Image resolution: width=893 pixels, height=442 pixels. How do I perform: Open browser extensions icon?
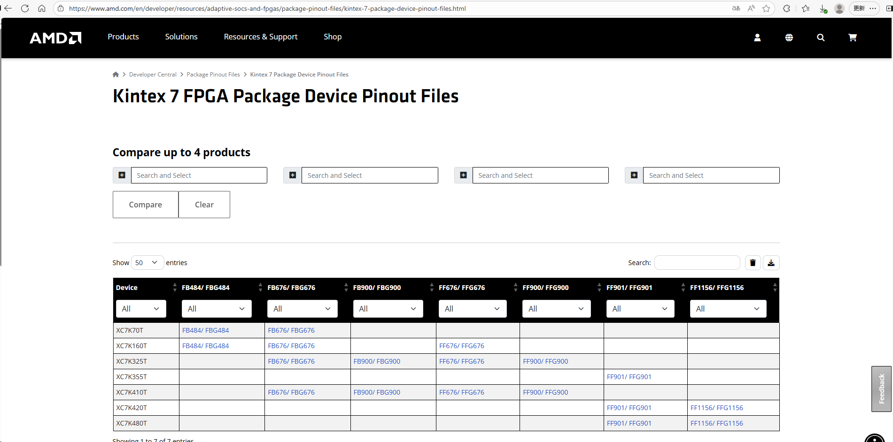[786, 8]
